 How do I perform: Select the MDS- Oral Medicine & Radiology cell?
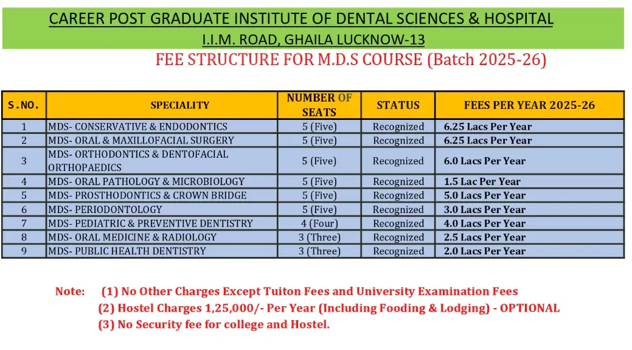pos(133,237)
